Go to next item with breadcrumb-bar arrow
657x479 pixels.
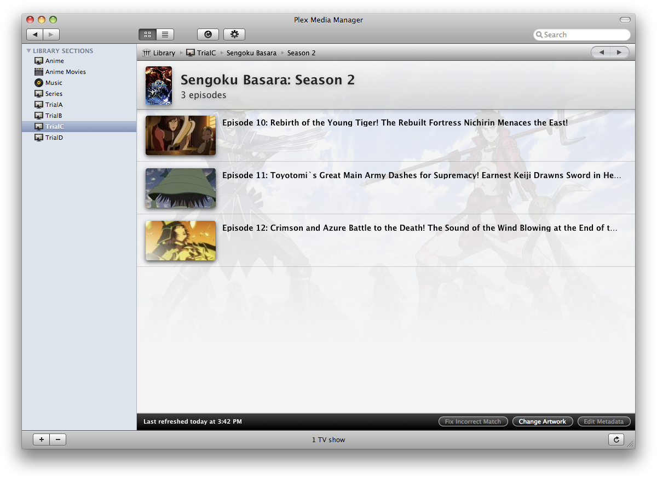tap(620, 52)
